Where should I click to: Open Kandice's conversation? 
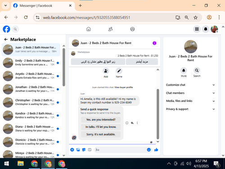click(x=31, y=115)
